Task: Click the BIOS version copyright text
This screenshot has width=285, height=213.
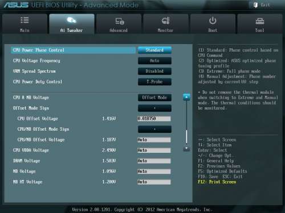Action: tap(142, 210)
